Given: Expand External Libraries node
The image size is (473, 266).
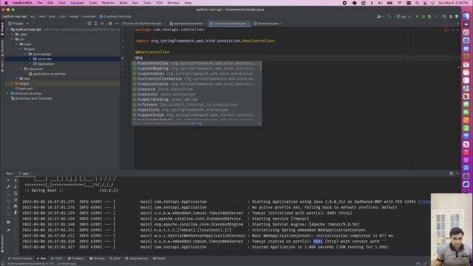Looking at the screenshot, I should [8, 94].
